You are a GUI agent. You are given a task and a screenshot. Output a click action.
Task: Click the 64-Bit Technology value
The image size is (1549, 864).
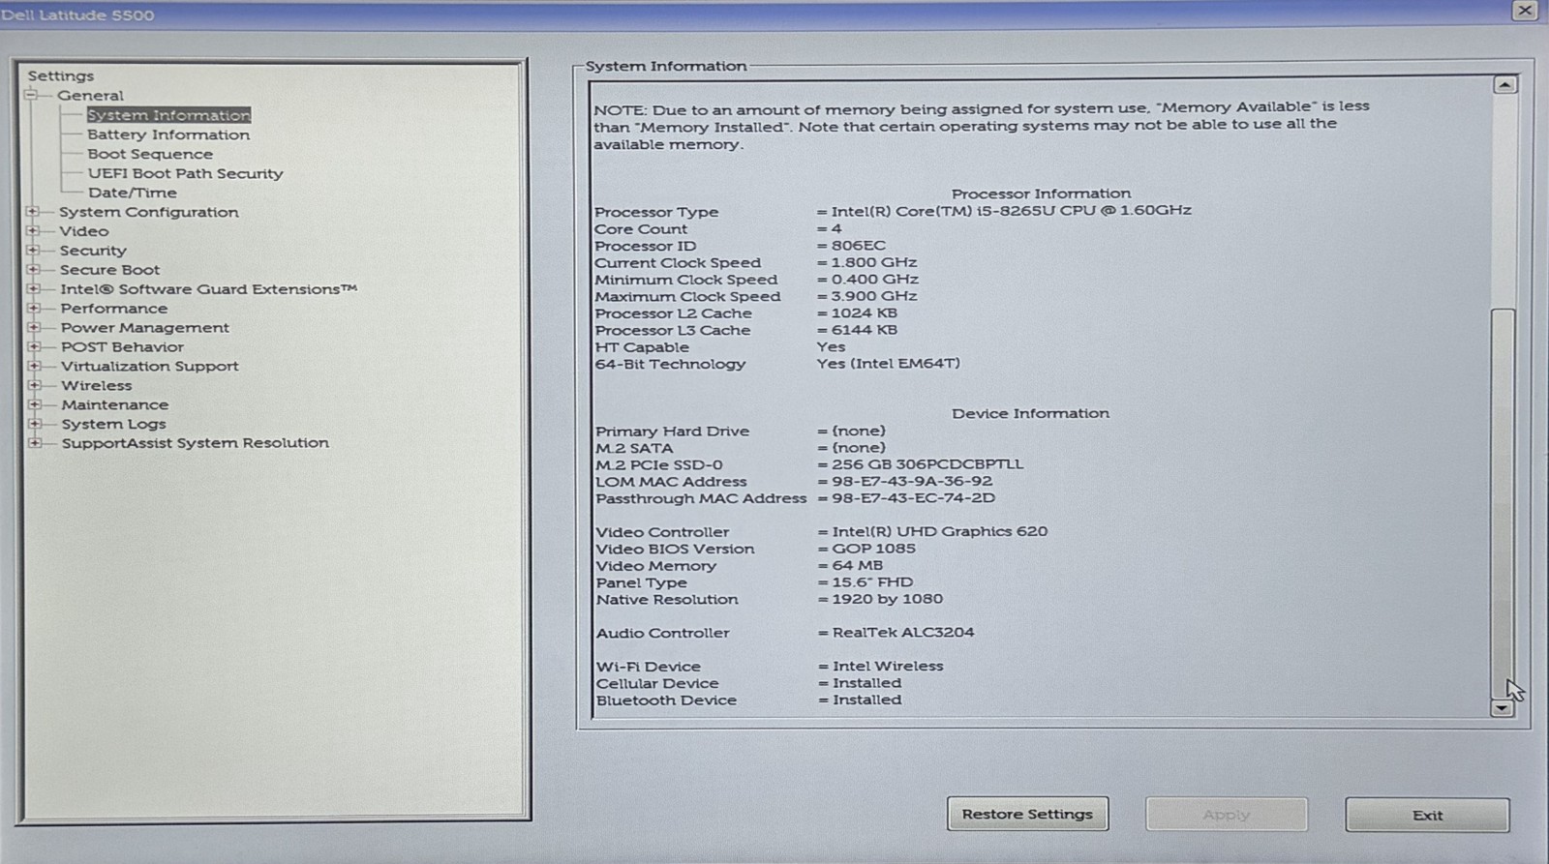(x=888, y=364)
